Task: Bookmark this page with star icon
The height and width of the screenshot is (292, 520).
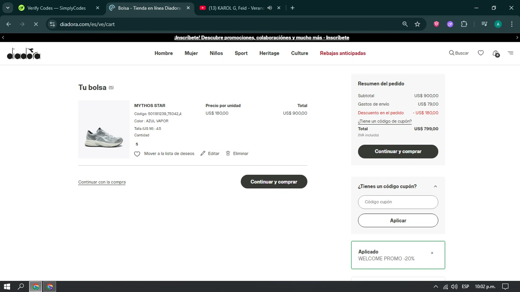Action: pyautogui.click(x=417, y=24)
